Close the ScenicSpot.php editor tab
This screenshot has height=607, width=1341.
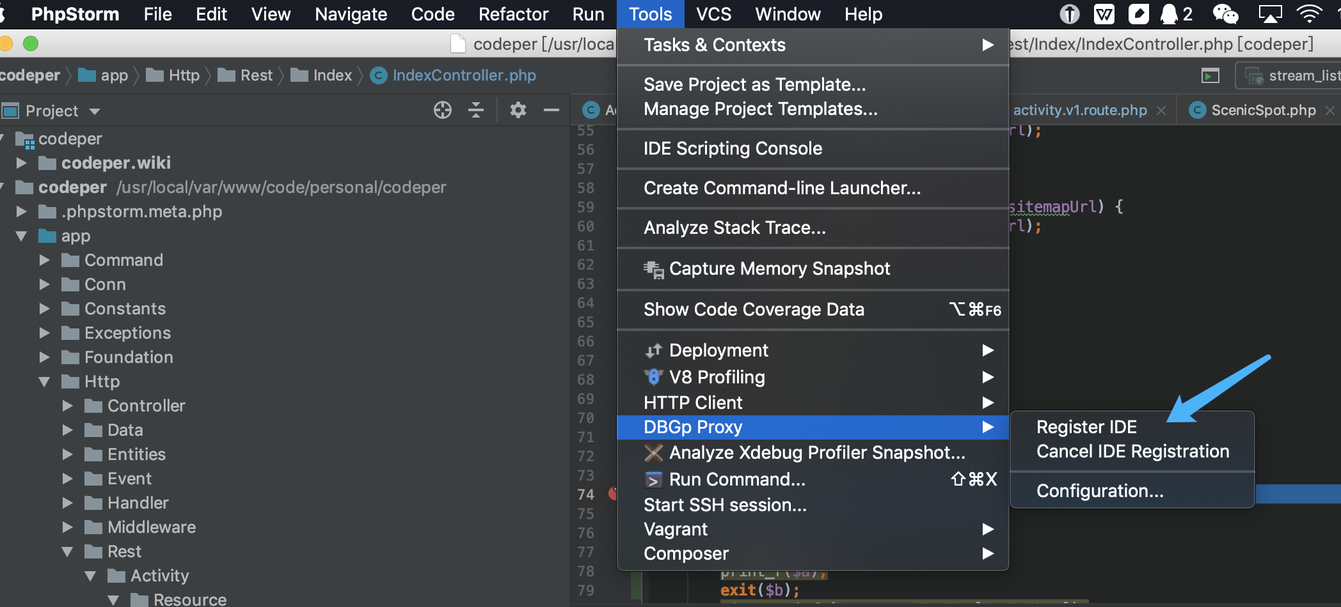pyautogui.click(x=1331, y=111)
